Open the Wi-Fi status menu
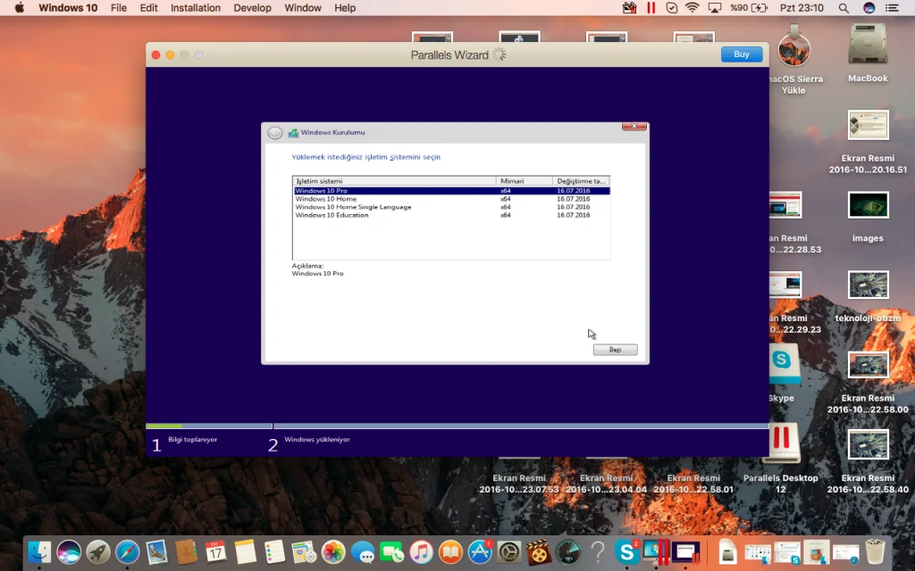 point(693,8)
